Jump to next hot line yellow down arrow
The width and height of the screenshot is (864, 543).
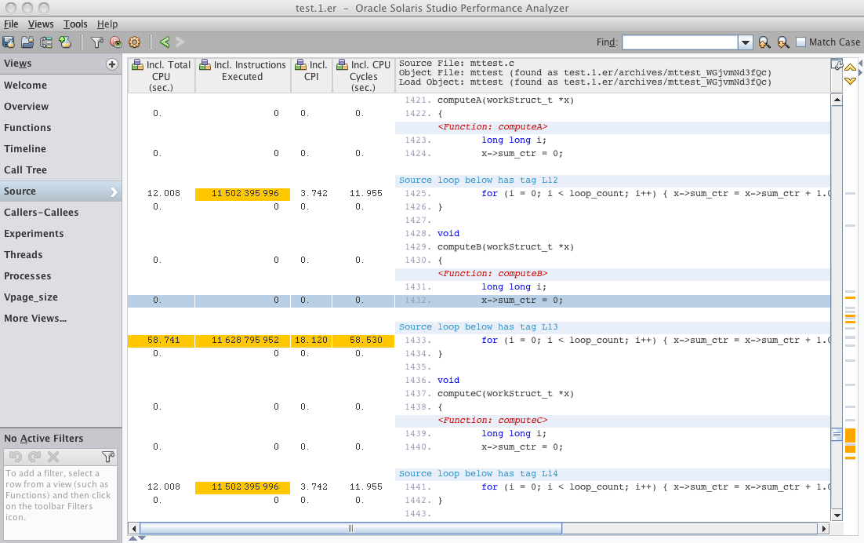click(850, 81)
